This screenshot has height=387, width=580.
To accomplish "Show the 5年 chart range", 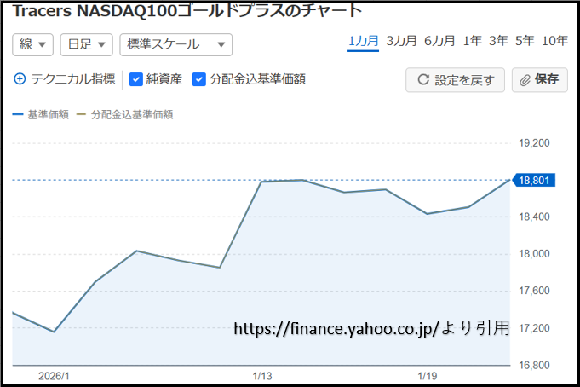I will 525,41.
